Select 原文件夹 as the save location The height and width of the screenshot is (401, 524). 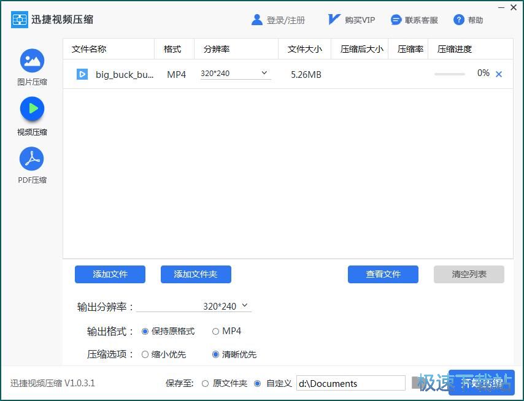206,384
